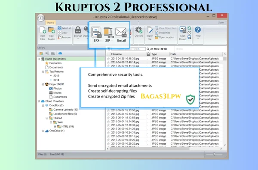
Task: Open the Style dropdown at top right
Action: pyautogui.click(x=222, y=23)
